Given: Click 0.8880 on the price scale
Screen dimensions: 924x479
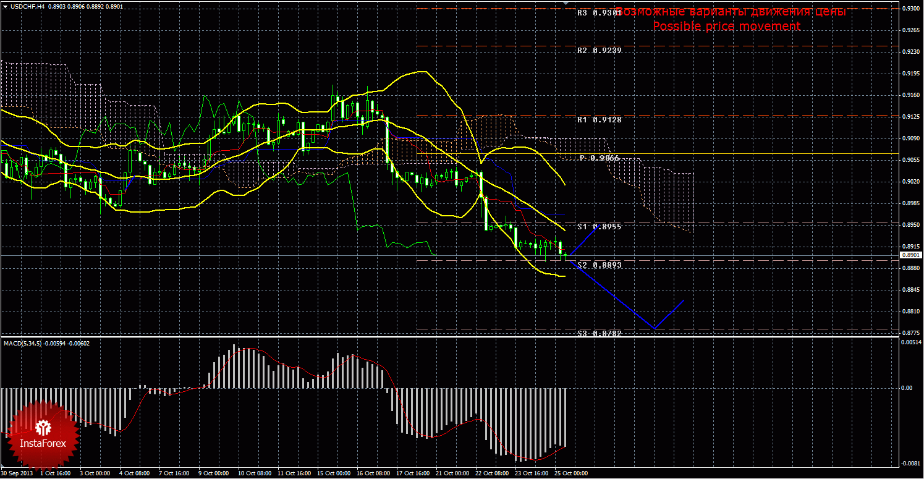Looking at the screenshot, I should pyautogui.click(x=912, y=268).
